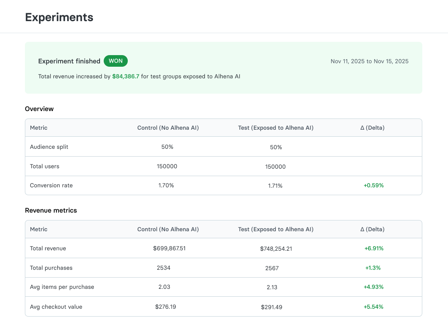Click the Total users row
This screenshot has height=334, width=448.
(44, 166)
